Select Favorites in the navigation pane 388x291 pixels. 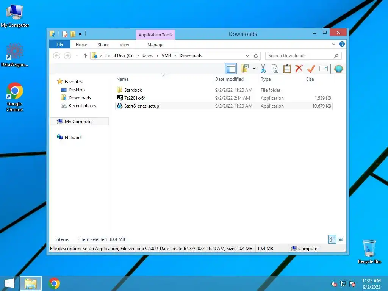pyautogui.click(x=74, y=82)
